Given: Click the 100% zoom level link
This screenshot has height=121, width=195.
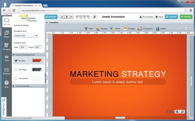Looking at the screenshot, I should pyautogui.click(x=169, y=112).
